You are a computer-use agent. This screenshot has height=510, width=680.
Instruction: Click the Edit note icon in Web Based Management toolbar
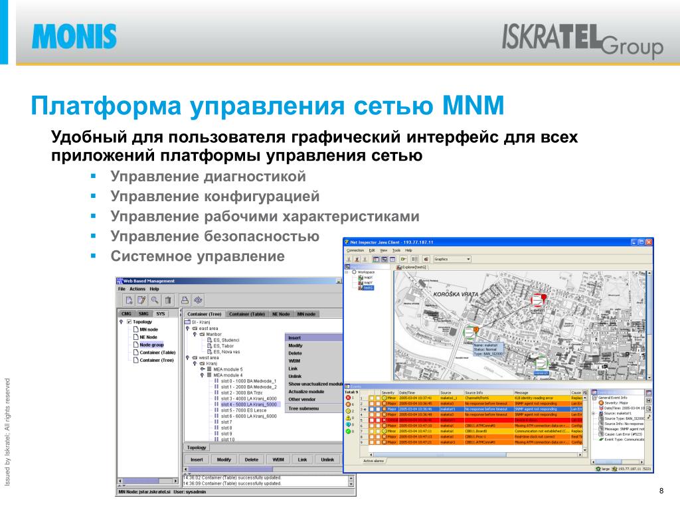point(141,300)
